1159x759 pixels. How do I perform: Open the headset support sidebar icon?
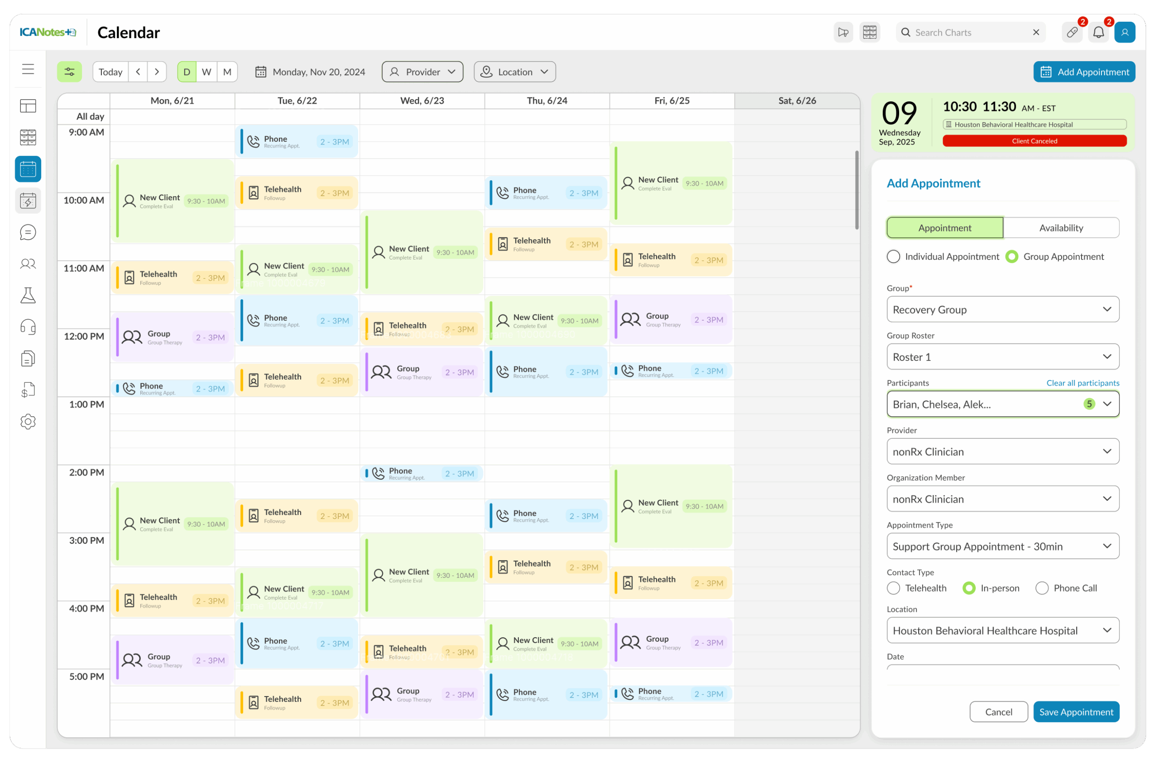[x=28, y=327]
